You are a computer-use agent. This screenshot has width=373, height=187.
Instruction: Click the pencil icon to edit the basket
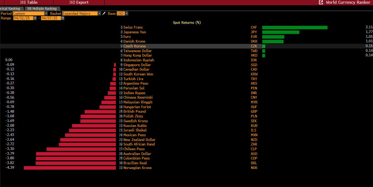pyautogui.click(x=104, y=13)
